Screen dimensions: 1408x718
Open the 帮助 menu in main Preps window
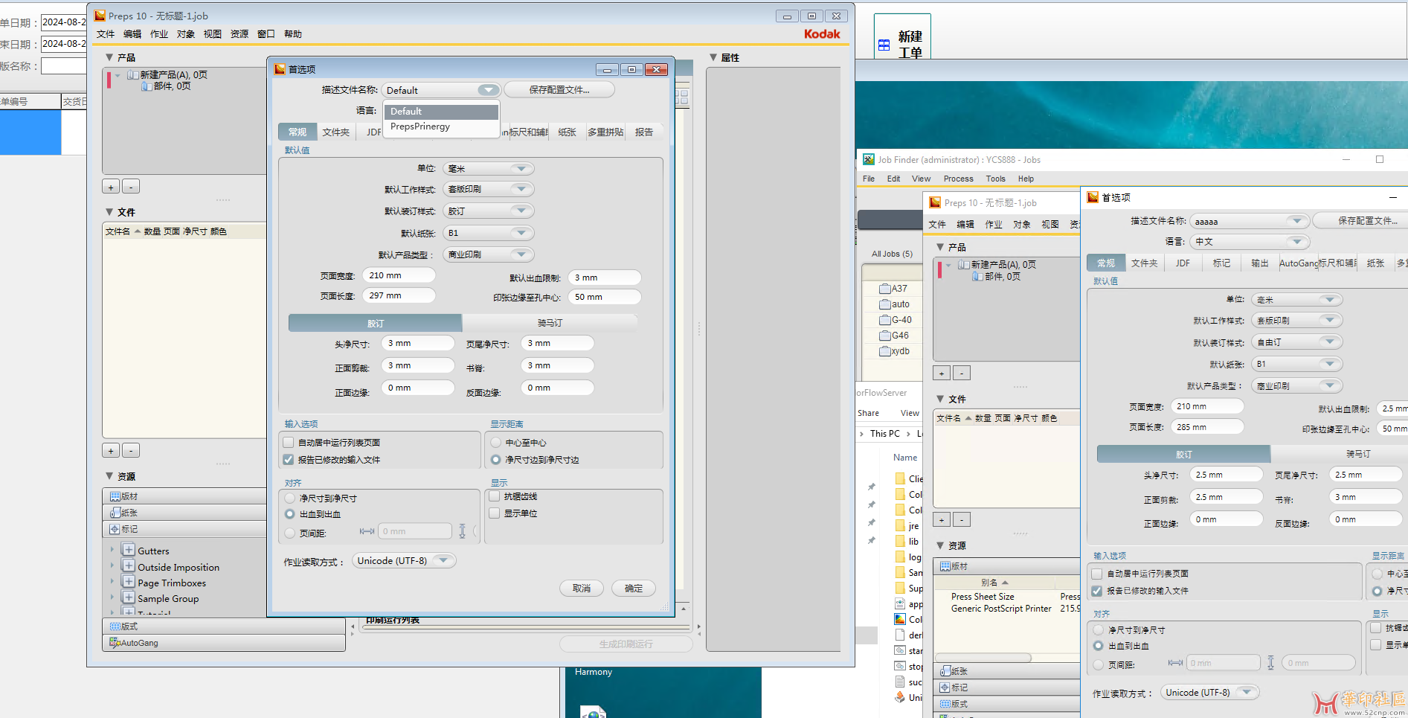[293, 34]
